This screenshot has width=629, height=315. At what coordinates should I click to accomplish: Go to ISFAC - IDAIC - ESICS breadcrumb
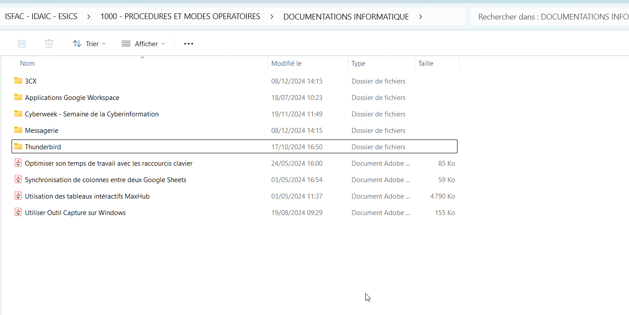coord(41,17)
